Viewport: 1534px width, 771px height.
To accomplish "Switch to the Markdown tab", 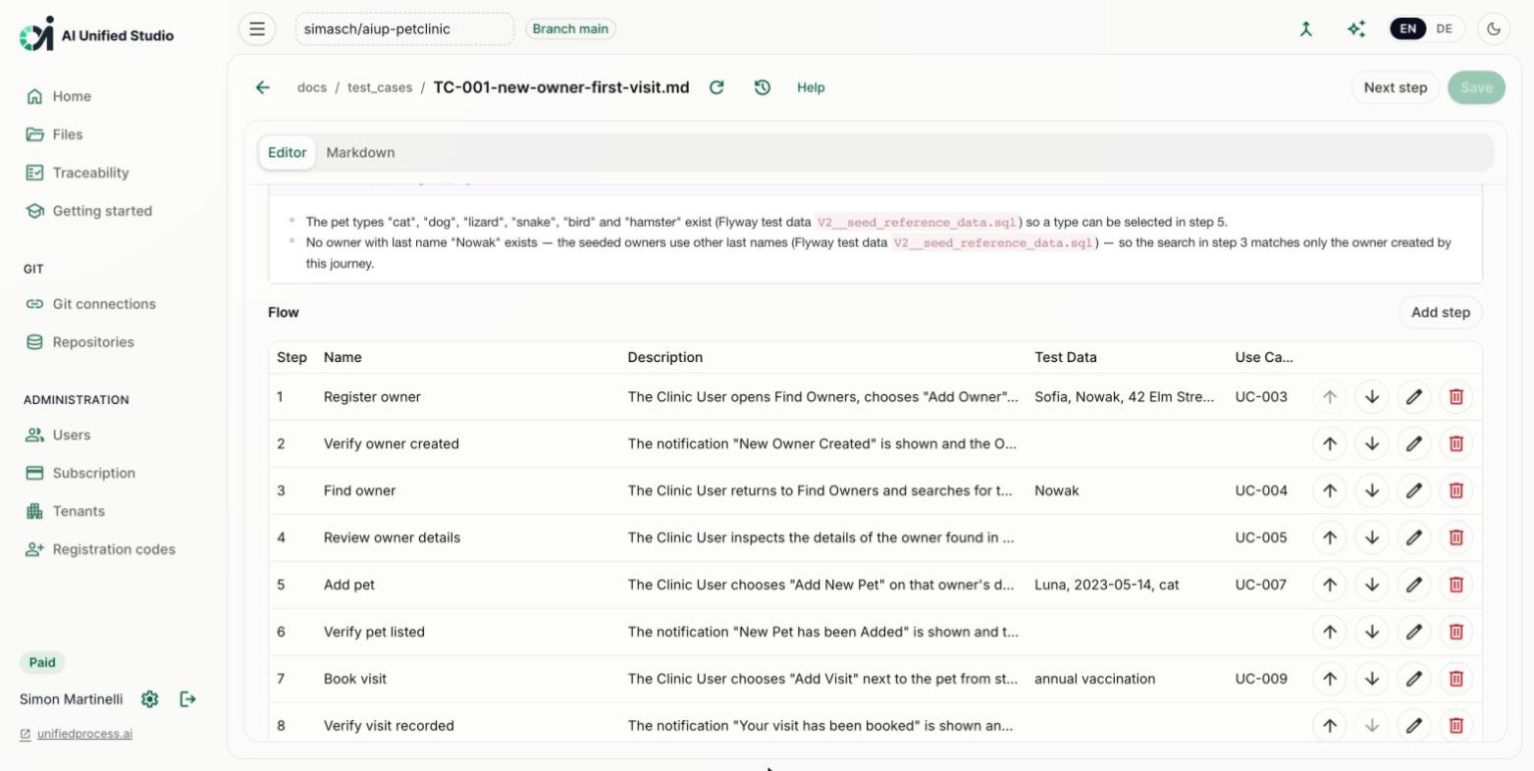I will (x=360, y=153).
